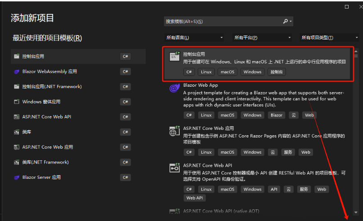Open the 所有平台 platform filter dropdown
Viewport: 363px width, 221px height.
click(262, 37)
